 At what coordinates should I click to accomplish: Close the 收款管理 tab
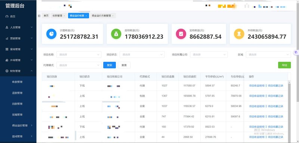click(x=64, y=16)
